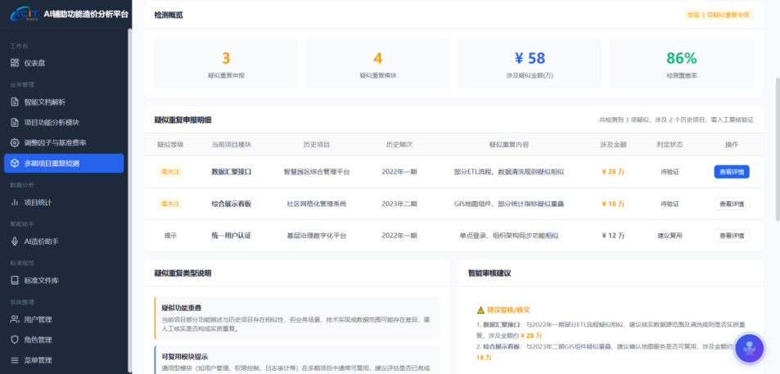
Task: Click the 角色管理 shield icon
Action: tap(15, 340)
